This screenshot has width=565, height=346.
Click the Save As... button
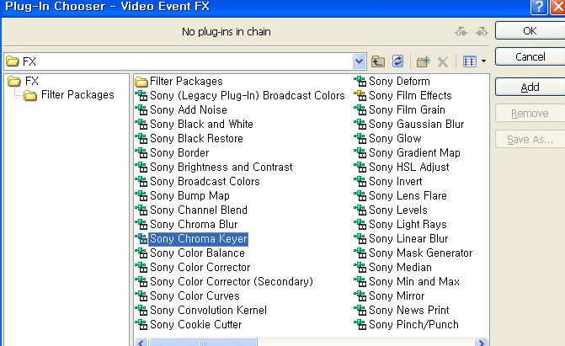point(530,139)
